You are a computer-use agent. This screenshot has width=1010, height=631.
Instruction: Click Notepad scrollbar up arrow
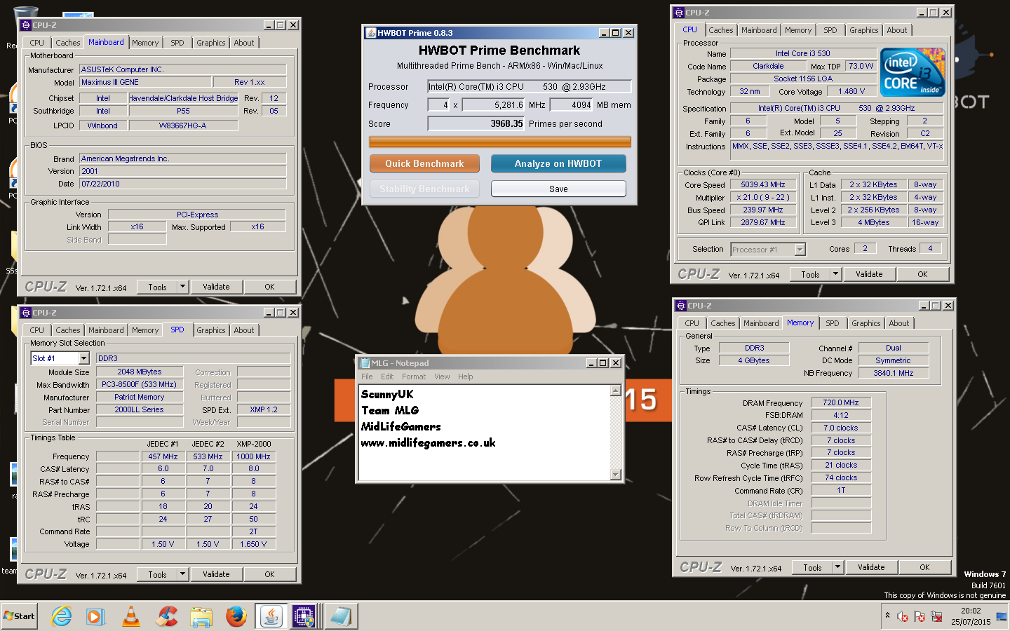[616, 391]
